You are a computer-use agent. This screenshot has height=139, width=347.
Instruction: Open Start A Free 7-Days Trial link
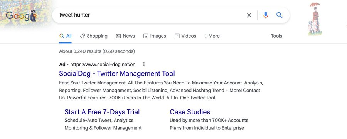[102, 112]
